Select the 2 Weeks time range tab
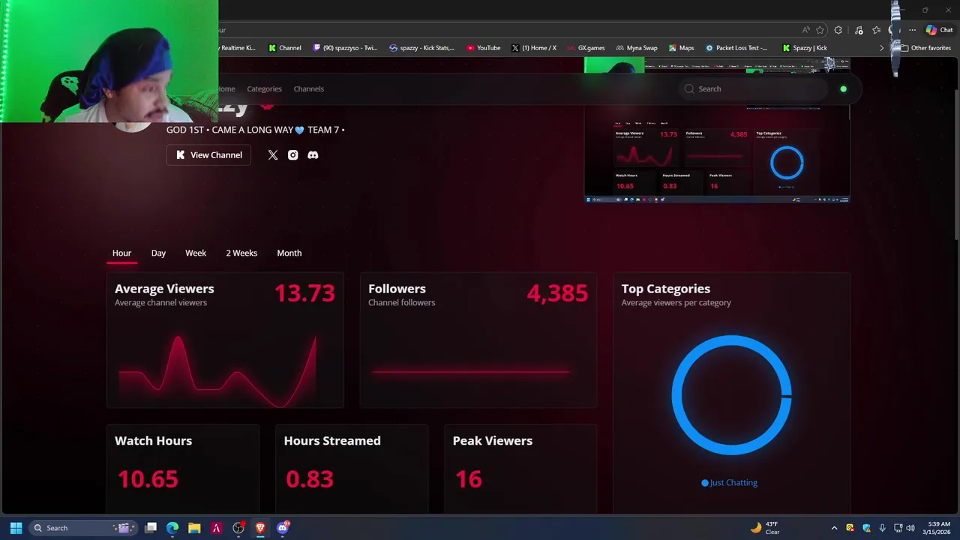This screenshot has width=960, height=540. click(241, 253)
